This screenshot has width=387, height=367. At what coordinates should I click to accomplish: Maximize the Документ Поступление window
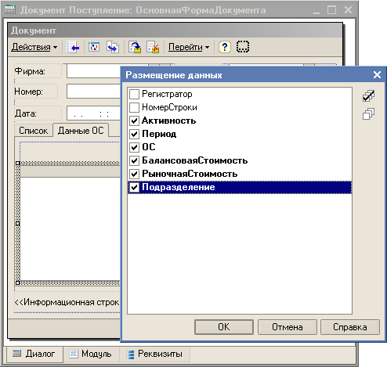click(x=331, y=10)
